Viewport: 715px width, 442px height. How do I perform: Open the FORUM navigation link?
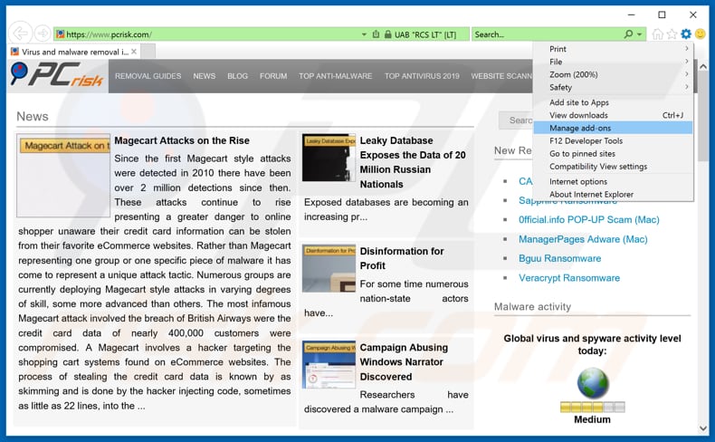(273, 76)
